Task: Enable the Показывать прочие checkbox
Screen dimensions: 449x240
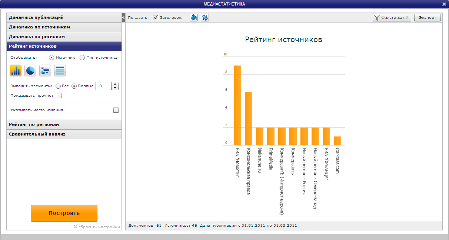Action: click(59, 96)
